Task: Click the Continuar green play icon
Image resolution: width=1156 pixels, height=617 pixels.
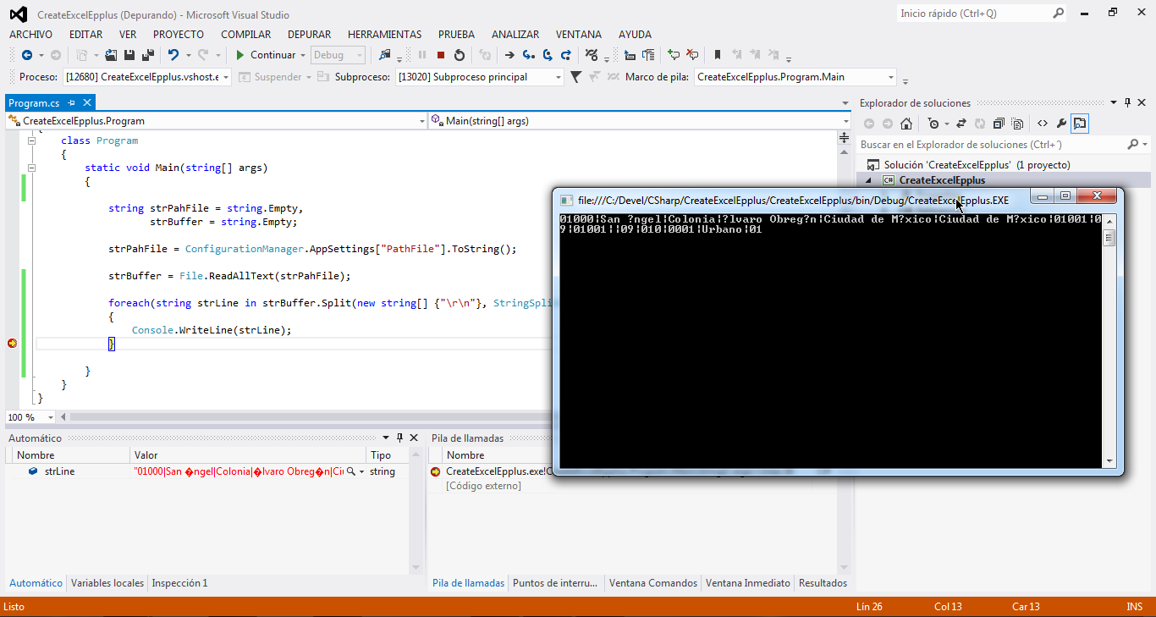Action: click(240, 55)
